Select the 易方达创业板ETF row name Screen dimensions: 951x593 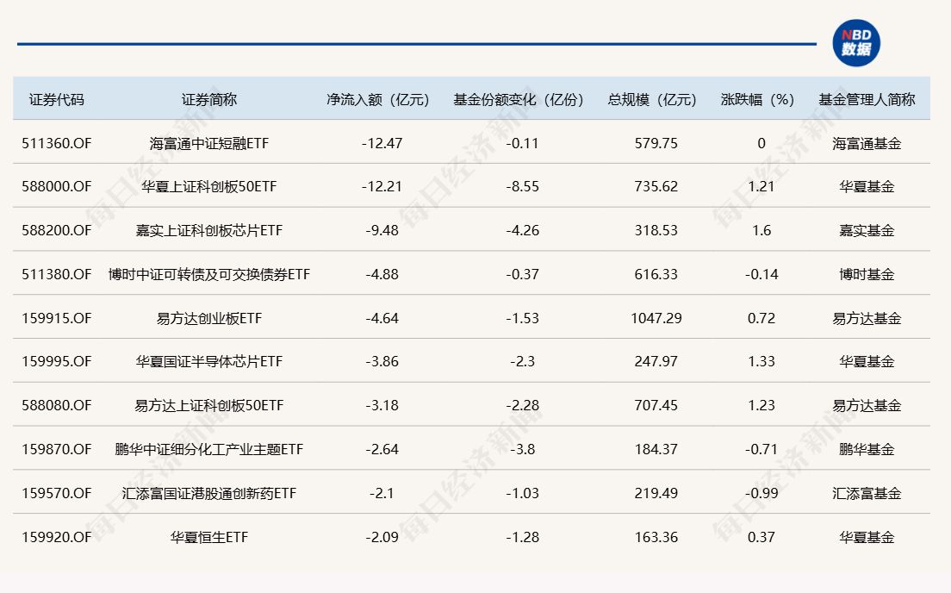209,318
